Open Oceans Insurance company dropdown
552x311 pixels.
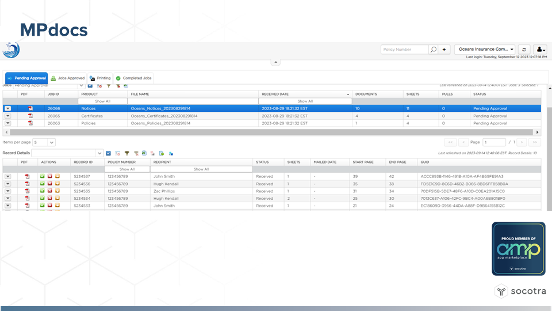[x=485, y=50]
